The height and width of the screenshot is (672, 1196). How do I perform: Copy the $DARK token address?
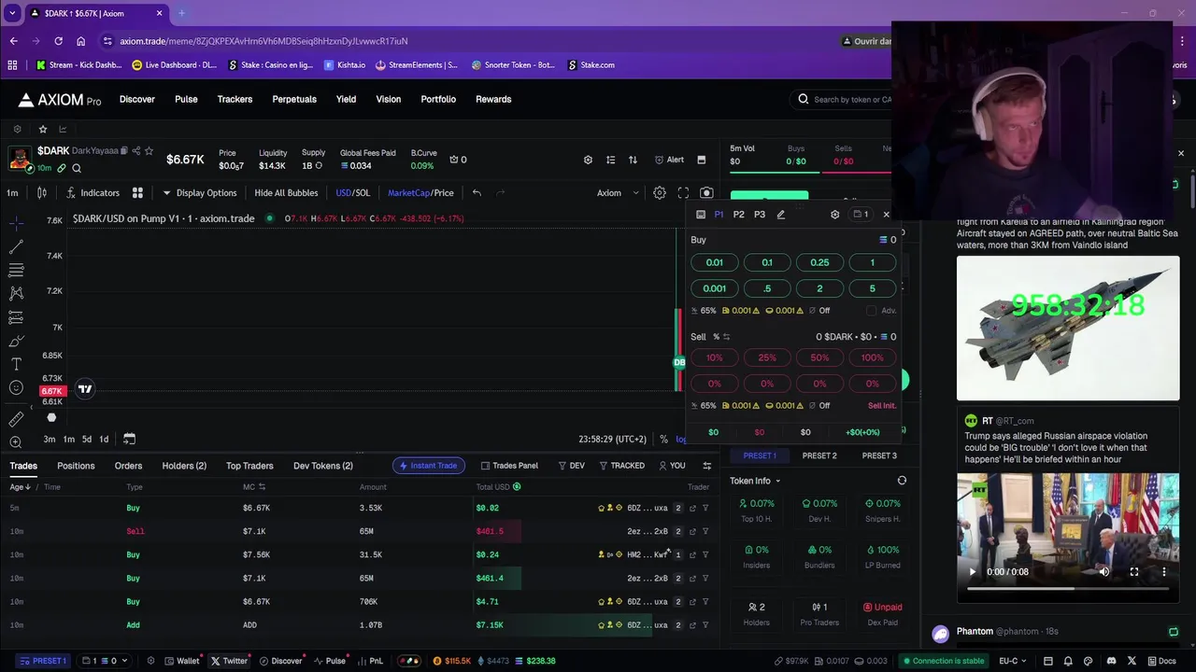point(126,150)
